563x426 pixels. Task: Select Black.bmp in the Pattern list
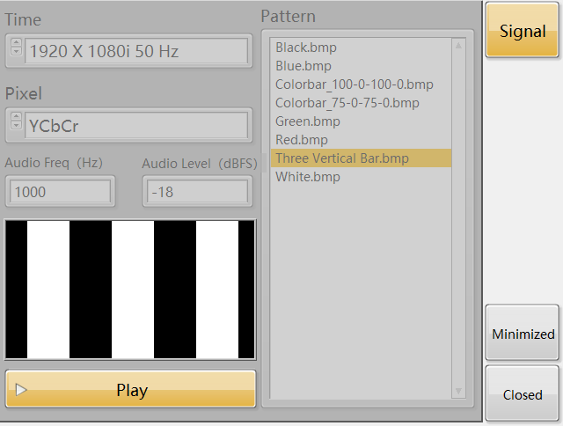pos(306,48)
